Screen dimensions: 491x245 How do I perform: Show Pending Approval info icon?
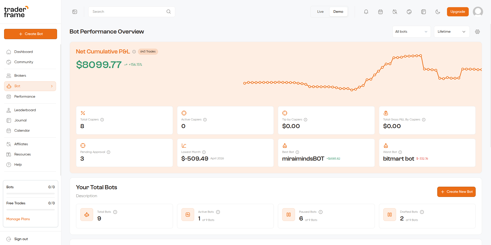pyautogui.click(x=108, y=152)
